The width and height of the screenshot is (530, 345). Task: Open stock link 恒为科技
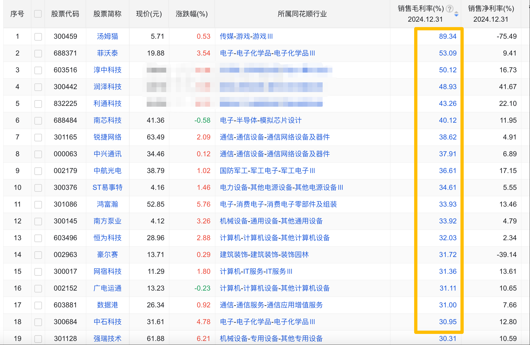tap(107, 238)
